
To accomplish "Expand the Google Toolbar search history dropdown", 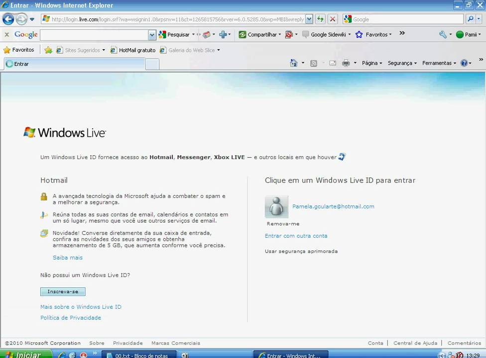I will click(x=152, y=35).
